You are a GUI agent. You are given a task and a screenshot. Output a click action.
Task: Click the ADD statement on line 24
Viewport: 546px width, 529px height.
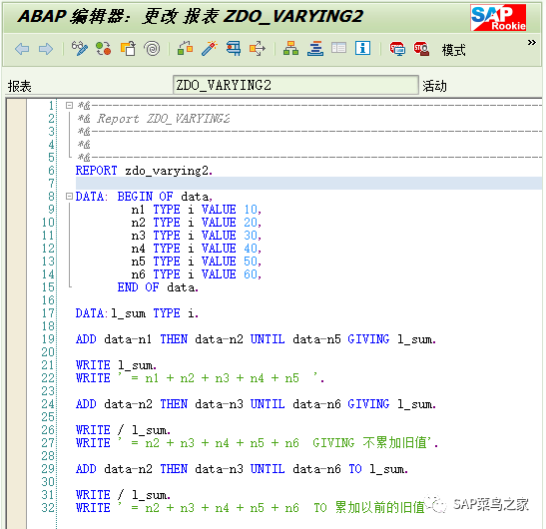pos(256,404)
